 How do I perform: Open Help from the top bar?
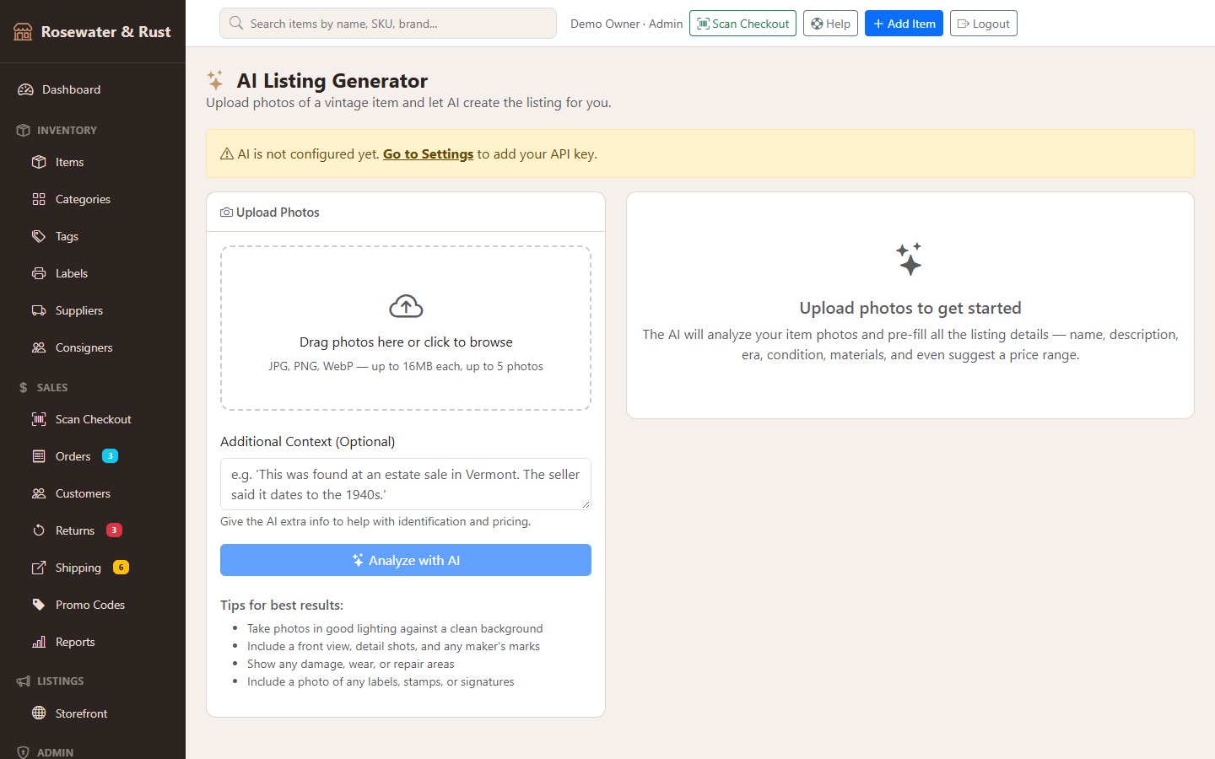point(830,24)
